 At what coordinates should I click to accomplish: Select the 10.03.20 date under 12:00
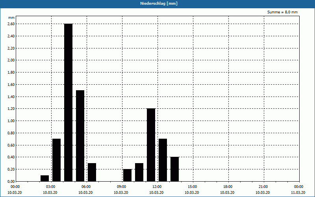[156, 193]
